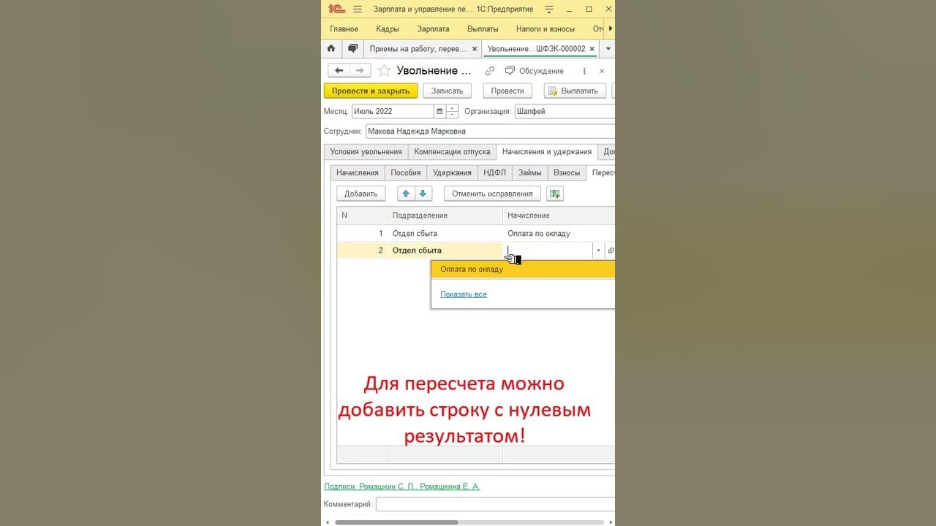Click the Показать все link
Image resolution: width=936 pixels, height=526 pixels.
pyautogui.click(x=464, y=294)
